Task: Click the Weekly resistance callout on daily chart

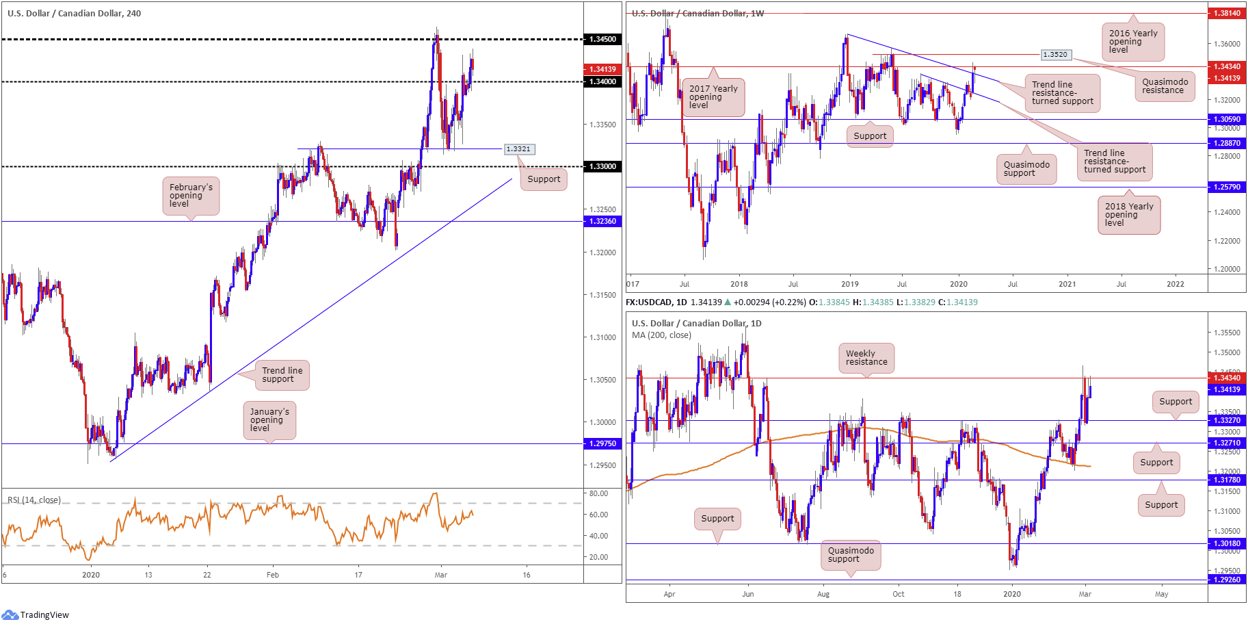Action: pyautogui.click(x=866, y=358)
